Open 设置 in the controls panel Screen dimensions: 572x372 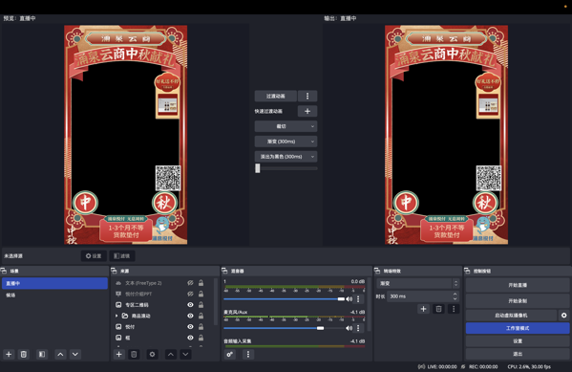[x=518, y=341]
